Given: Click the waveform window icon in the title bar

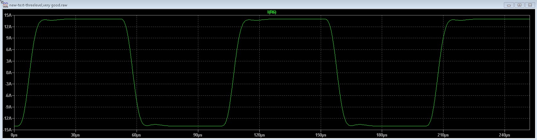Looking at the screenshot, I should point(5,5).
